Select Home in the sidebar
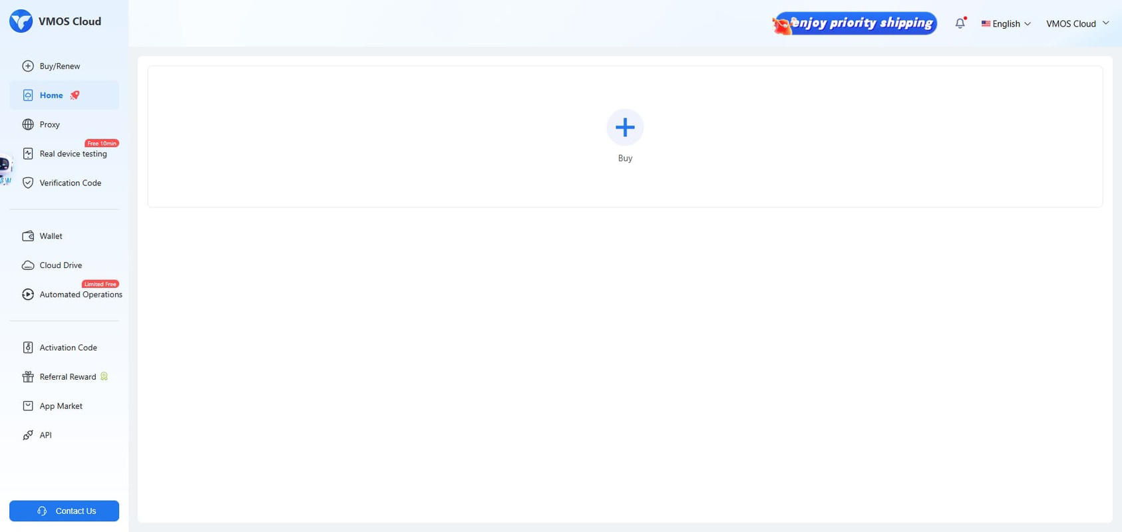 point(65,95)
